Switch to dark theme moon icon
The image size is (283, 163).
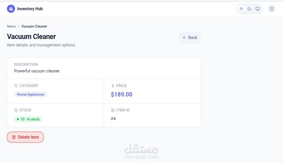coord(250,9)
